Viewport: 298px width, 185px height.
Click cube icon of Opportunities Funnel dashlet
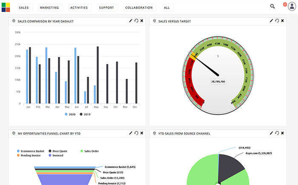click(14, 133)
